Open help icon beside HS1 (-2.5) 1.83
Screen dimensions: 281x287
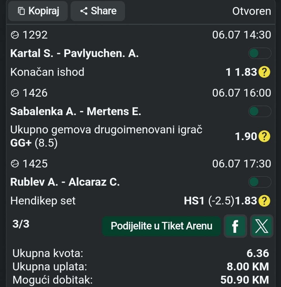264,201
